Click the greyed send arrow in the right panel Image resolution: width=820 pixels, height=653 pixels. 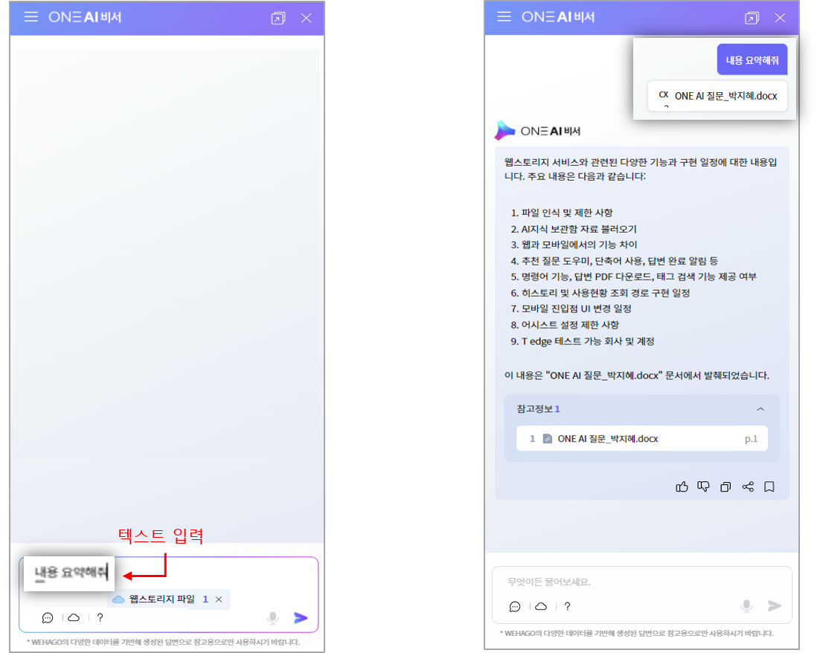[x=774, y=606]
